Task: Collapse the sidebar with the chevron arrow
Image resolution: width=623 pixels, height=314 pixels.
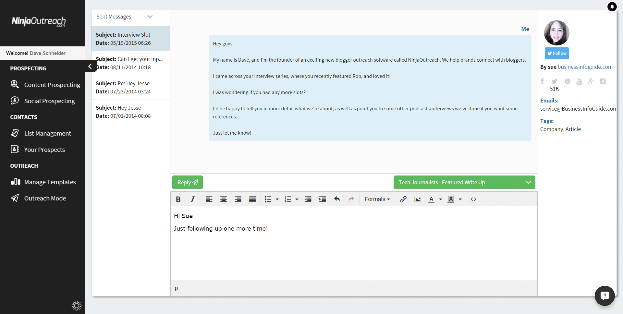Action: (x=90, y=66)
